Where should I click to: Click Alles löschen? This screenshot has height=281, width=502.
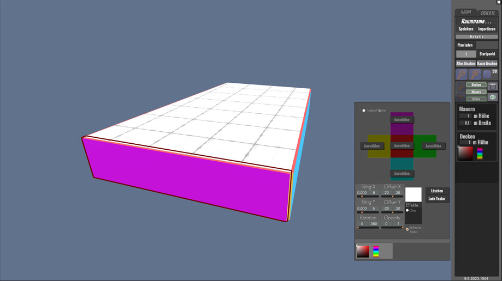(x=466, y=64)
